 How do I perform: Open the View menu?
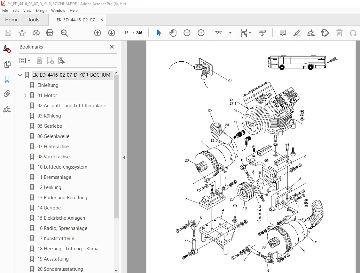pos(27,11)
